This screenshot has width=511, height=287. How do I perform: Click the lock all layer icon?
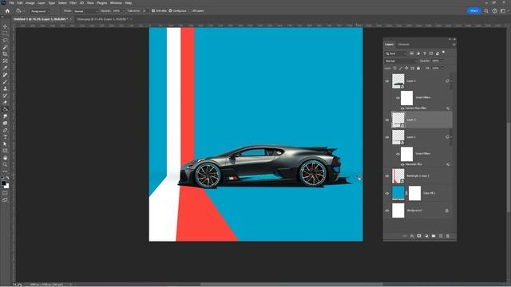click(x=418, y=68)
